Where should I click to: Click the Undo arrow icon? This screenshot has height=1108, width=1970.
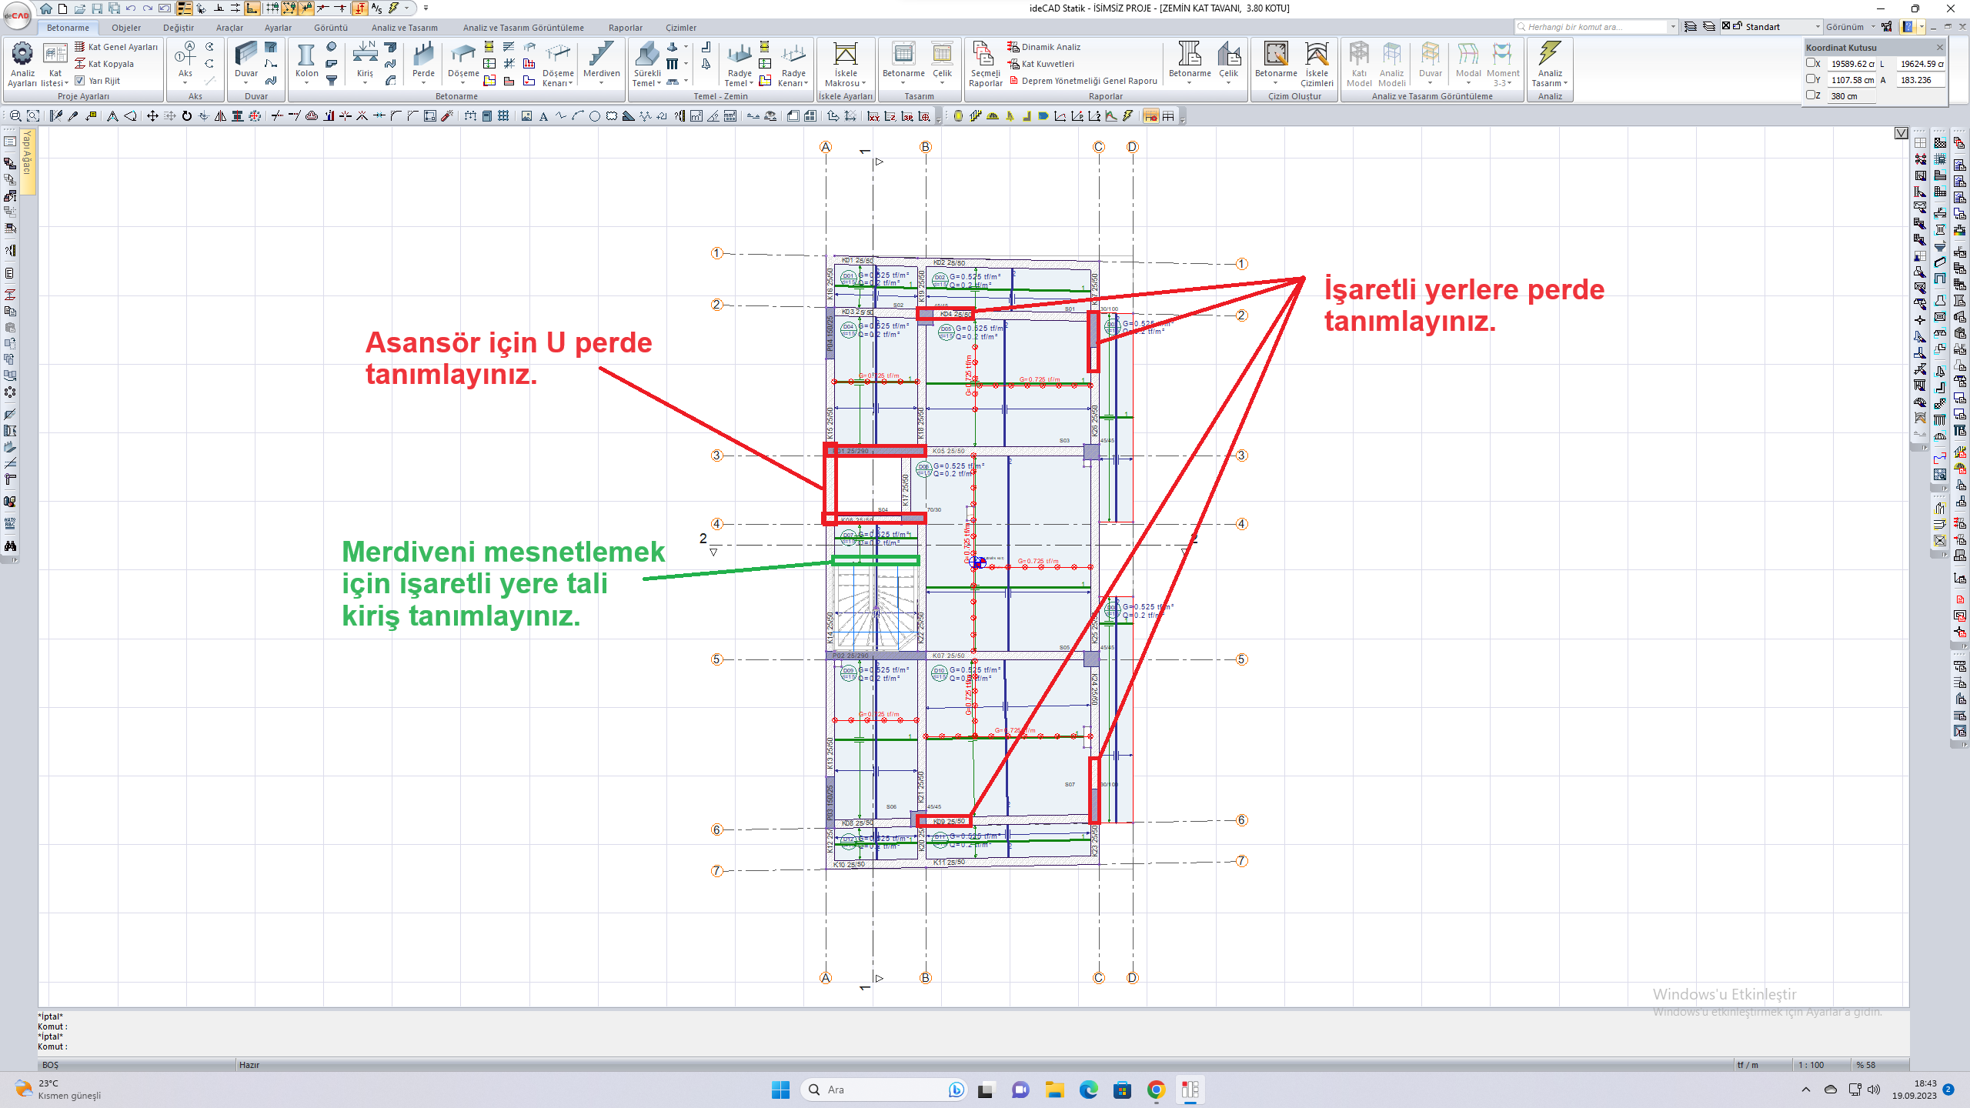(x=131, y=8)
